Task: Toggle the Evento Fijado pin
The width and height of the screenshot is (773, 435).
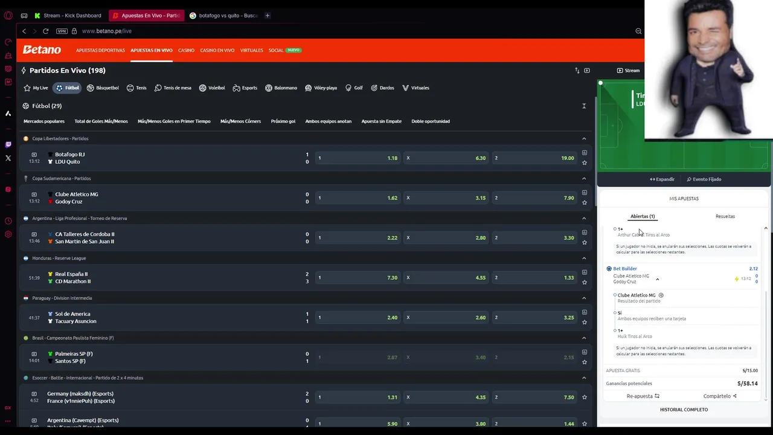Action: click(x=704, y=179)
